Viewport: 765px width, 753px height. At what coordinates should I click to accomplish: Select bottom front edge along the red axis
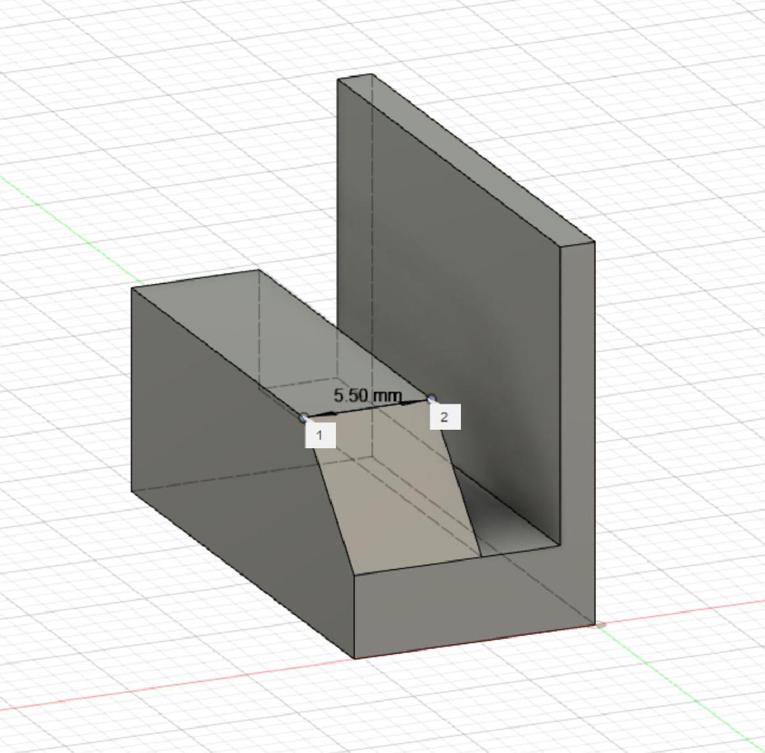(x=475, y=641)
